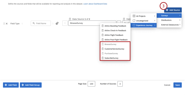Click chevron next to Surveys
The image size is (185, 95).
click(x=180, y=15)
